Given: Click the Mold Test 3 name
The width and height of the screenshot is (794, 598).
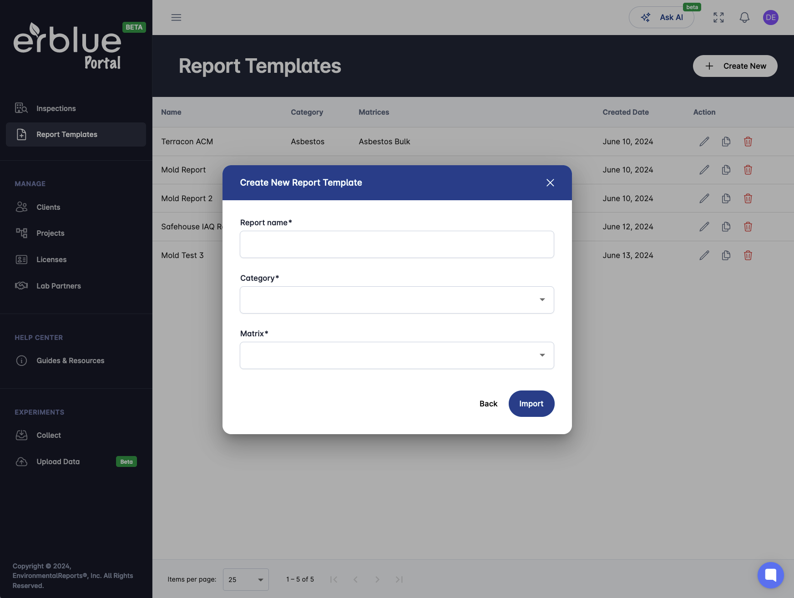Looking at the screenshot, I should coord(182,255).
